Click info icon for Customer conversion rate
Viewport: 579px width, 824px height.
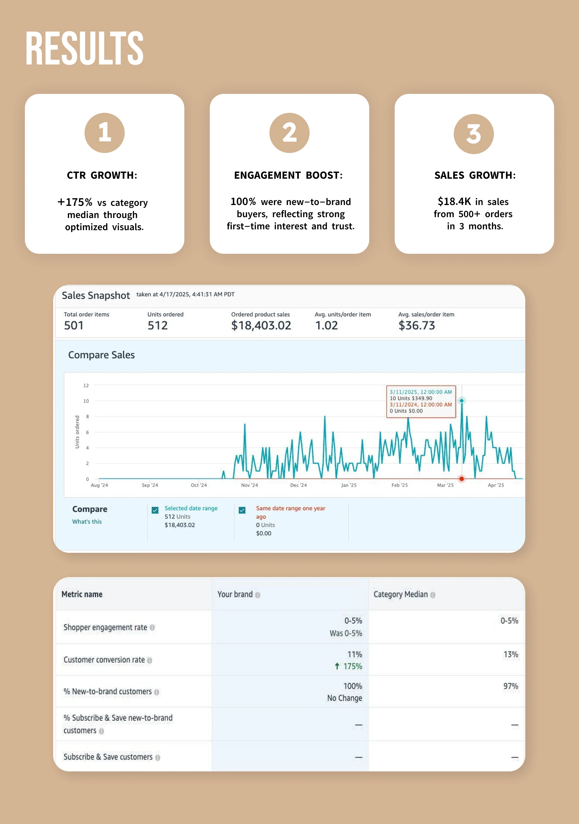[150, 660]
